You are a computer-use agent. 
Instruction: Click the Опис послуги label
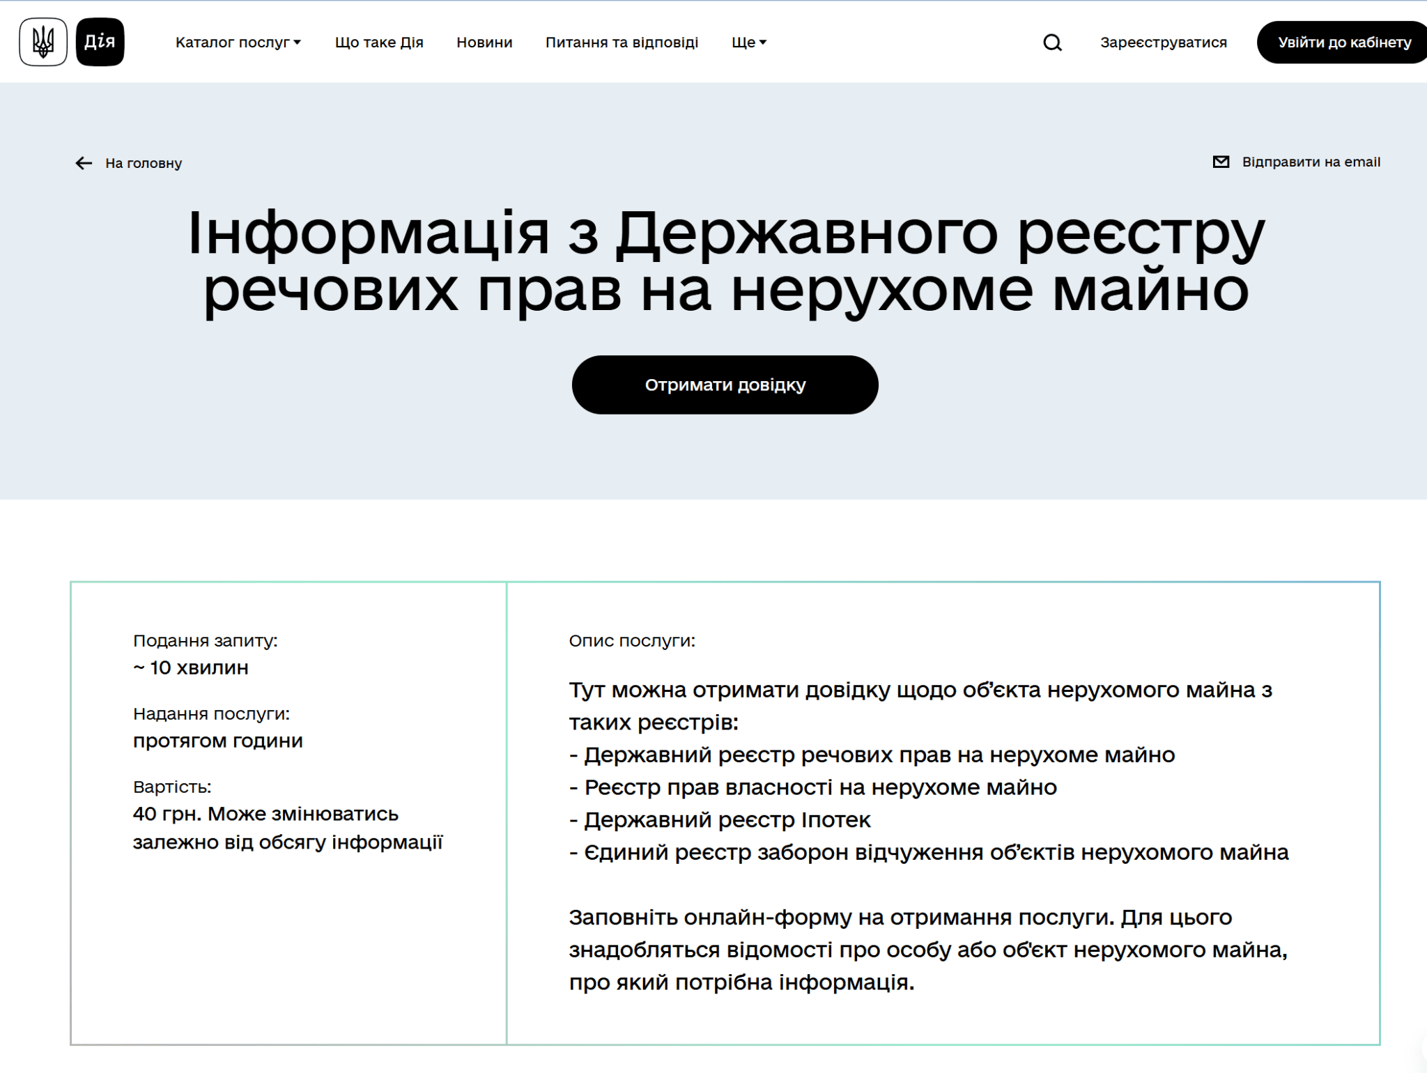pyautogui.click(x=631, y=640)
